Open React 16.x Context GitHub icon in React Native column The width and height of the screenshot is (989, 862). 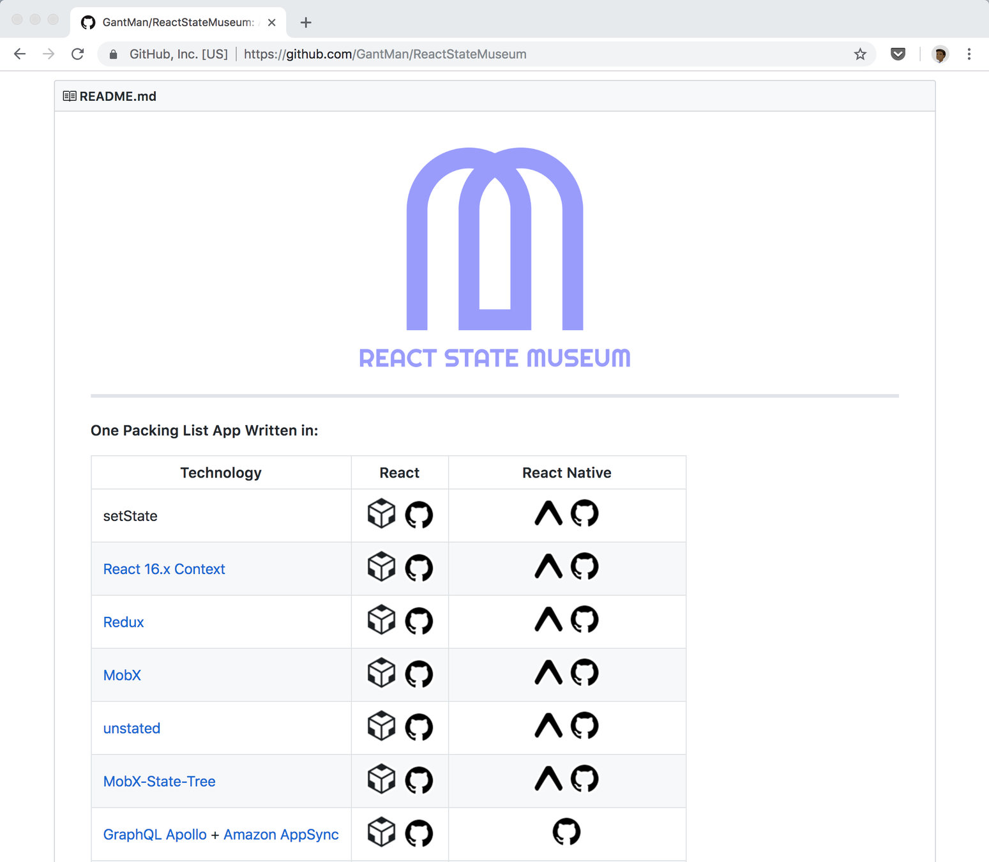point(585,566)
